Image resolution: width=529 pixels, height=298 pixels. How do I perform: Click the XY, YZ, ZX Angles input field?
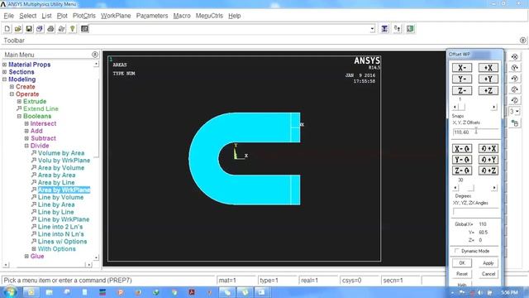pyautogui.click(x=475, y=212)
